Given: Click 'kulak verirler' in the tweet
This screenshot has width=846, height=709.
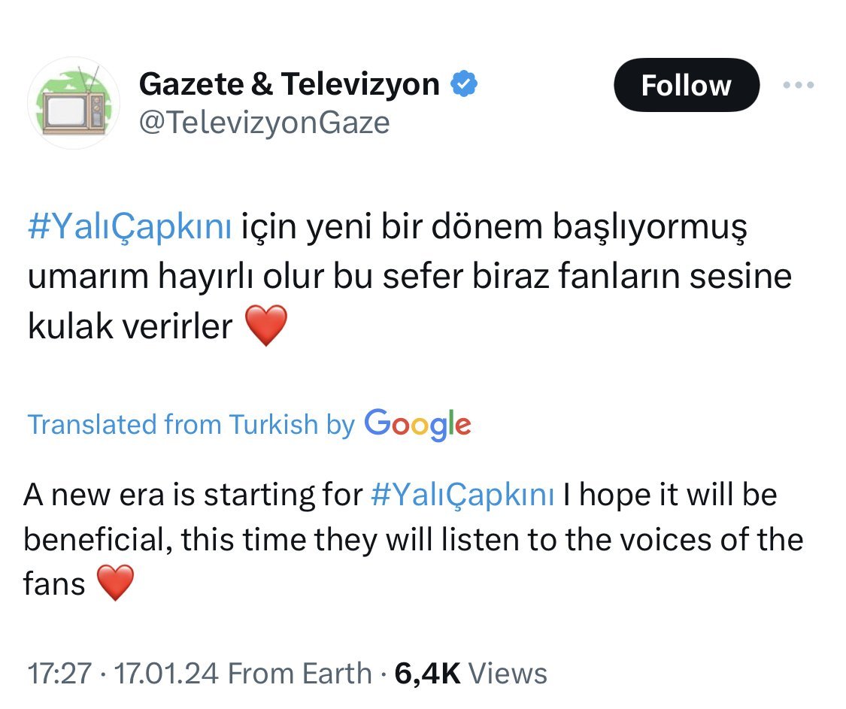Looking at the screenshot, I should tap(129, 326).
